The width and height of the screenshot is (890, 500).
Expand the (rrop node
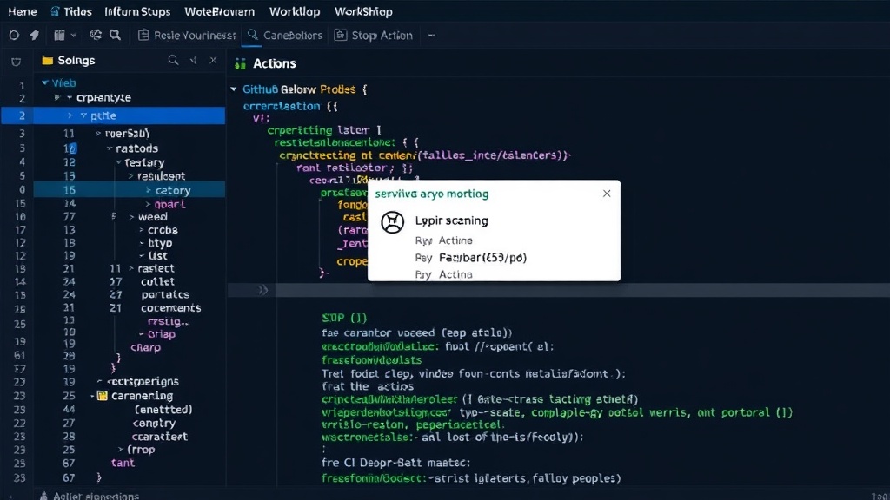[120, 450]
